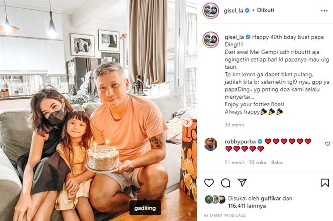Open gisel_la avatar beside caption
Viewport: 333px width, 221px height.
[211, 39]
